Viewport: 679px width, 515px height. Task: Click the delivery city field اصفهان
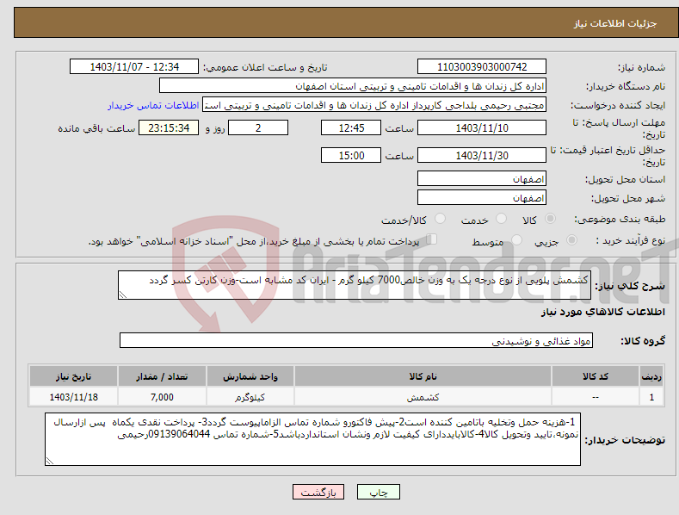click(482, 198)
